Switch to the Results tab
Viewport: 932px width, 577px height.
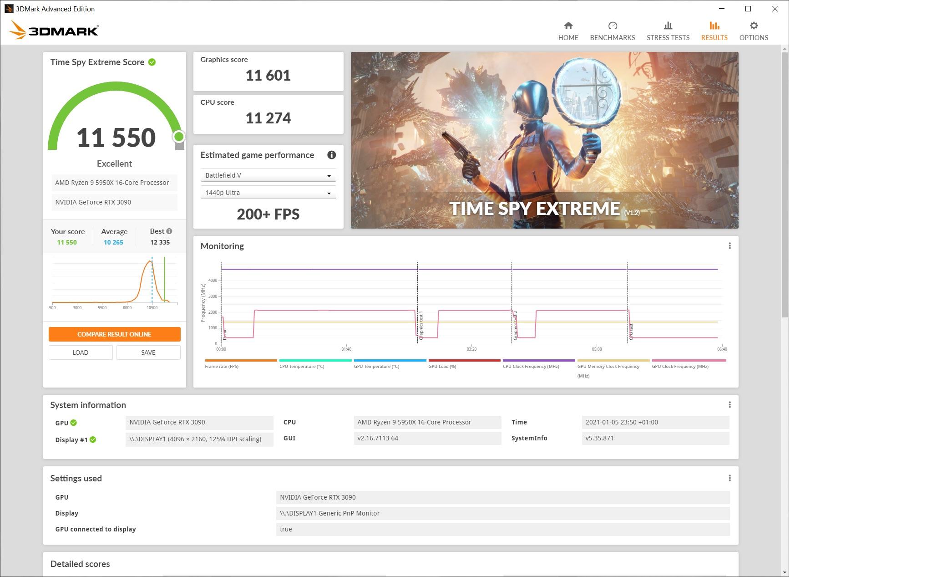coord(714,31)
